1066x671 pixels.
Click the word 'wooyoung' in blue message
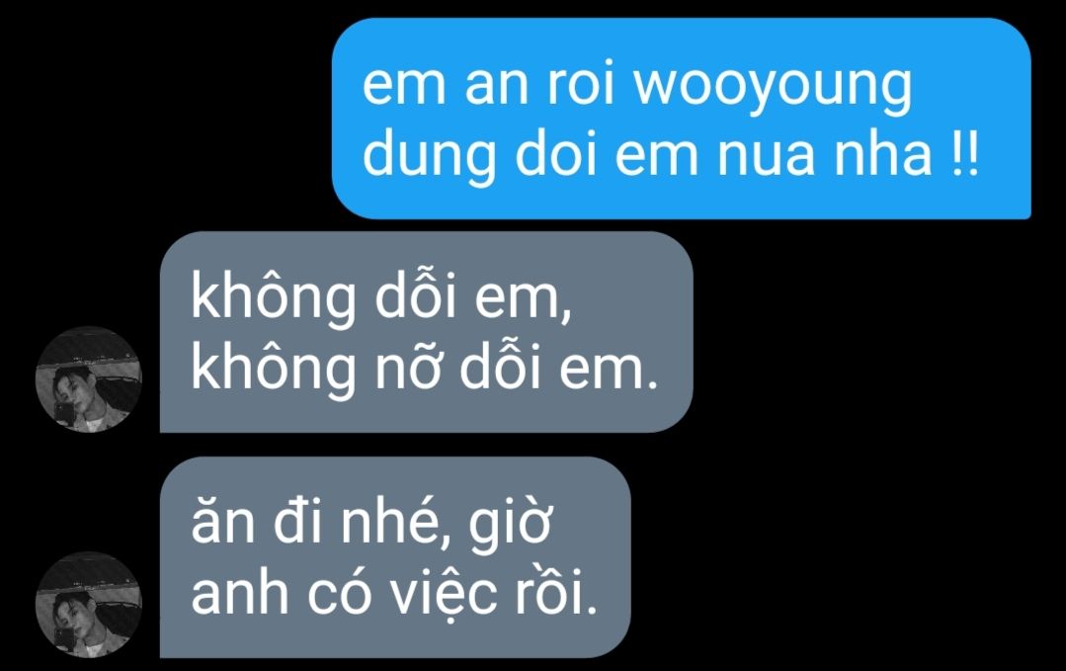click(773, 87)
